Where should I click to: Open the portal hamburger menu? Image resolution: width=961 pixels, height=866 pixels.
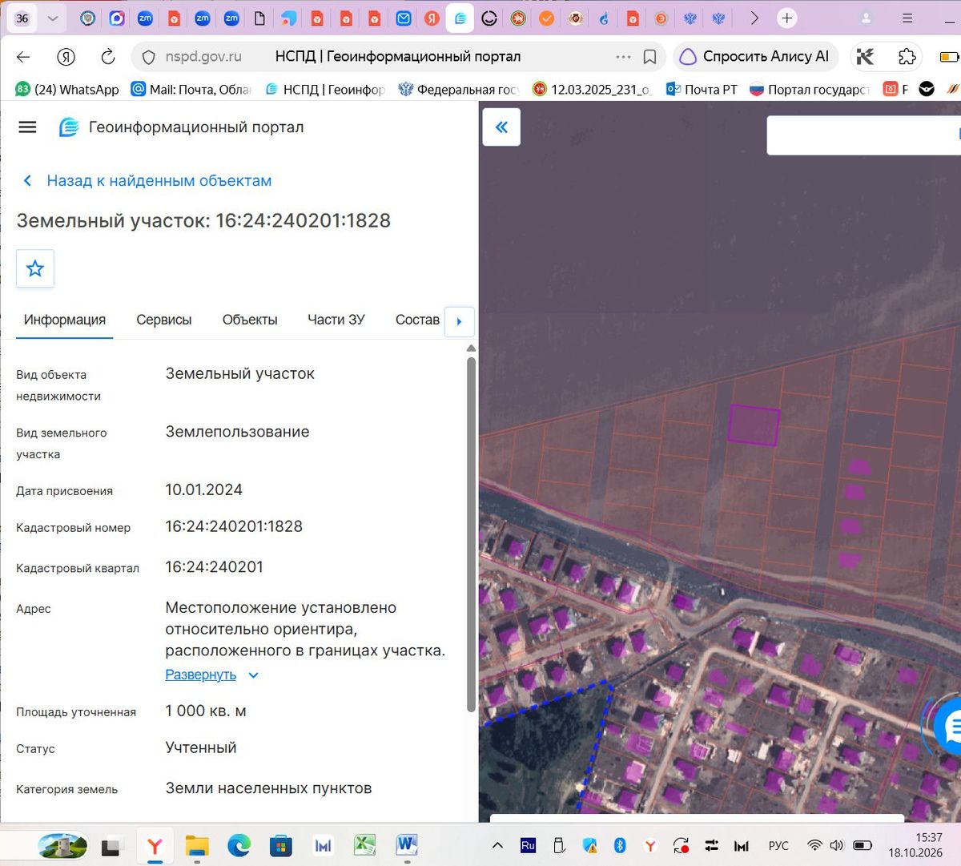click(27, 127)
